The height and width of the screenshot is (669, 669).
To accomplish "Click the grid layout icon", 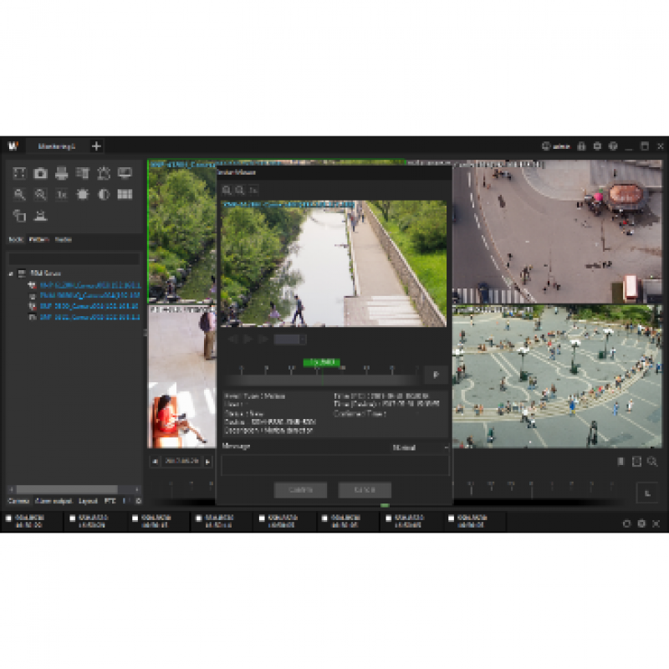I will tap(125, 195).
